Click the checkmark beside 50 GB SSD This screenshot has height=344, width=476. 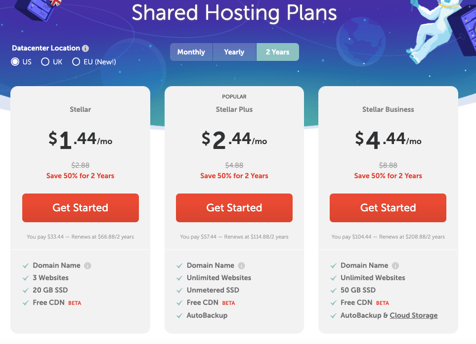coord(334,290)
